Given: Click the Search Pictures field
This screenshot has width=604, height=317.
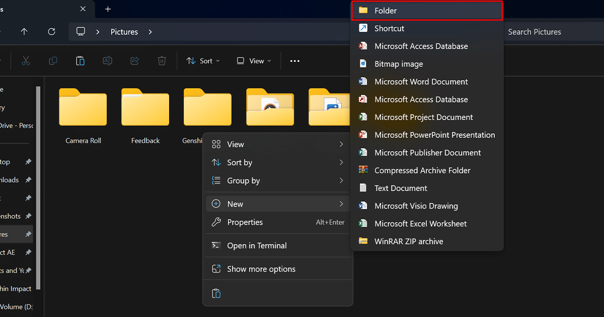Looking at the screenshot, I should pos(535,31).
